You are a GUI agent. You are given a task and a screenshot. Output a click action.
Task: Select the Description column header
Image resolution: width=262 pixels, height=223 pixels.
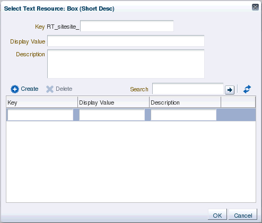click(x=185, y=102)
